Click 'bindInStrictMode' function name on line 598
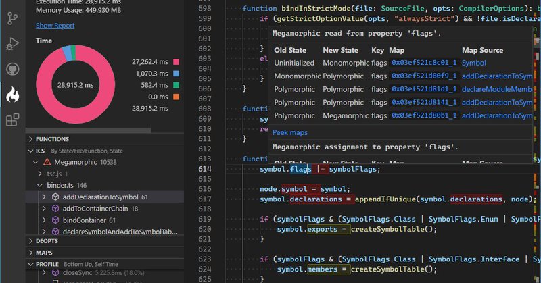The width and height of the screenshot is (541, 283). (316, 9)
